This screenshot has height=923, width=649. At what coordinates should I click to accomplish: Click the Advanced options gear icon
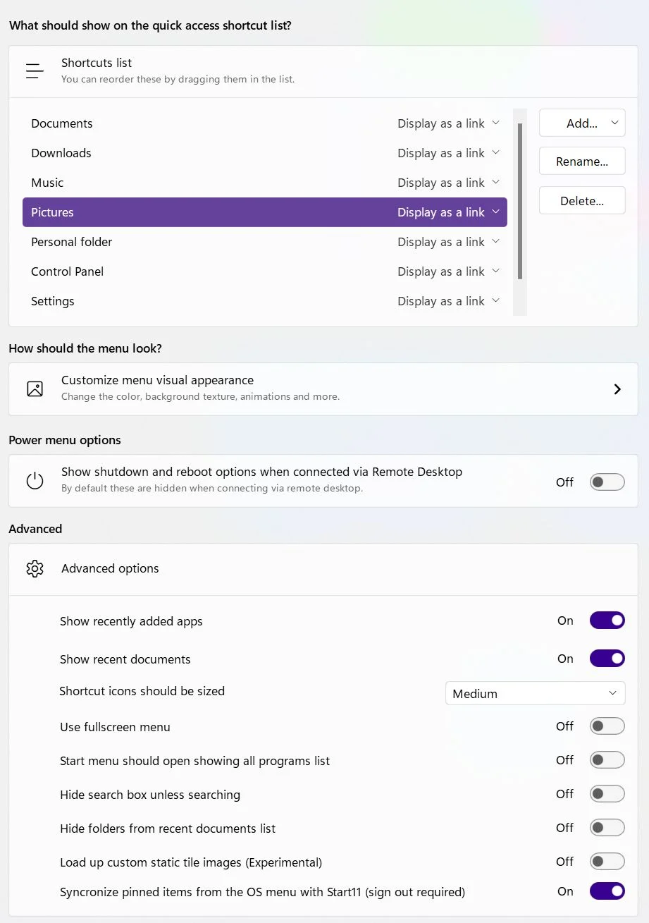tap(35, 568)
